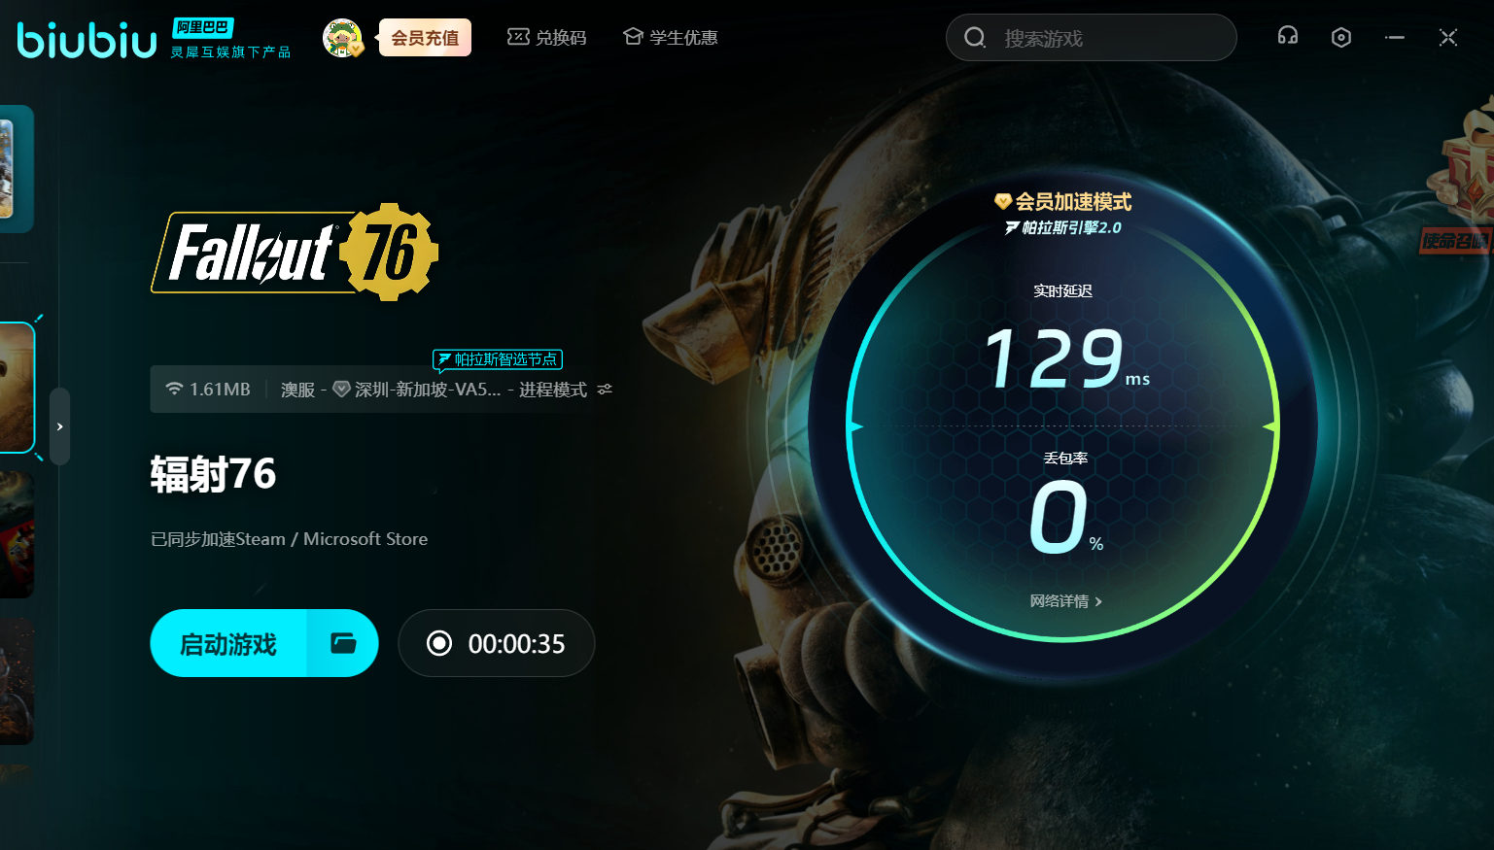Open the user avatar profile
Screen dimensions: 1494x850
341,38
